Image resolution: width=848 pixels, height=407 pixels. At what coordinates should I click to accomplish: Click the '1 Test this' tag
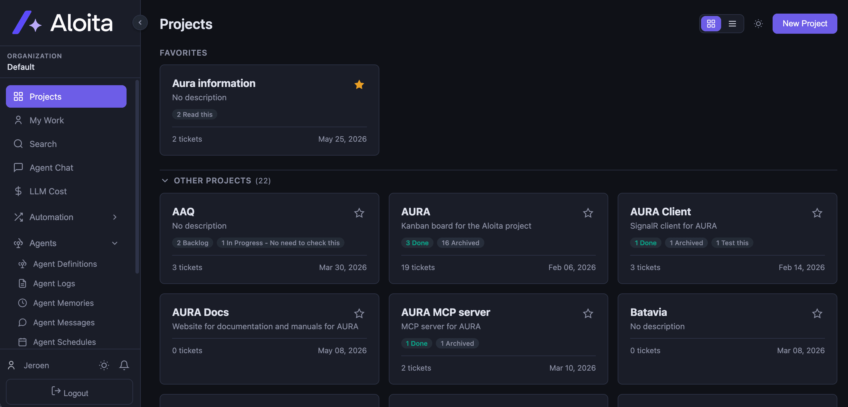pyautogui.click(x=732, y=243)
